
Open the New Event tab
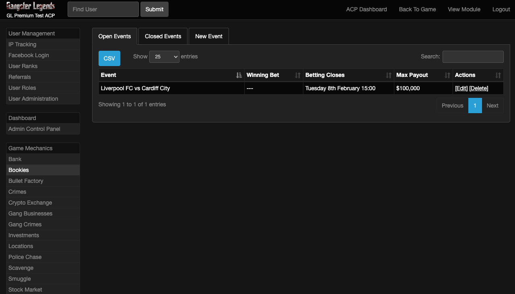coord(208,36)
